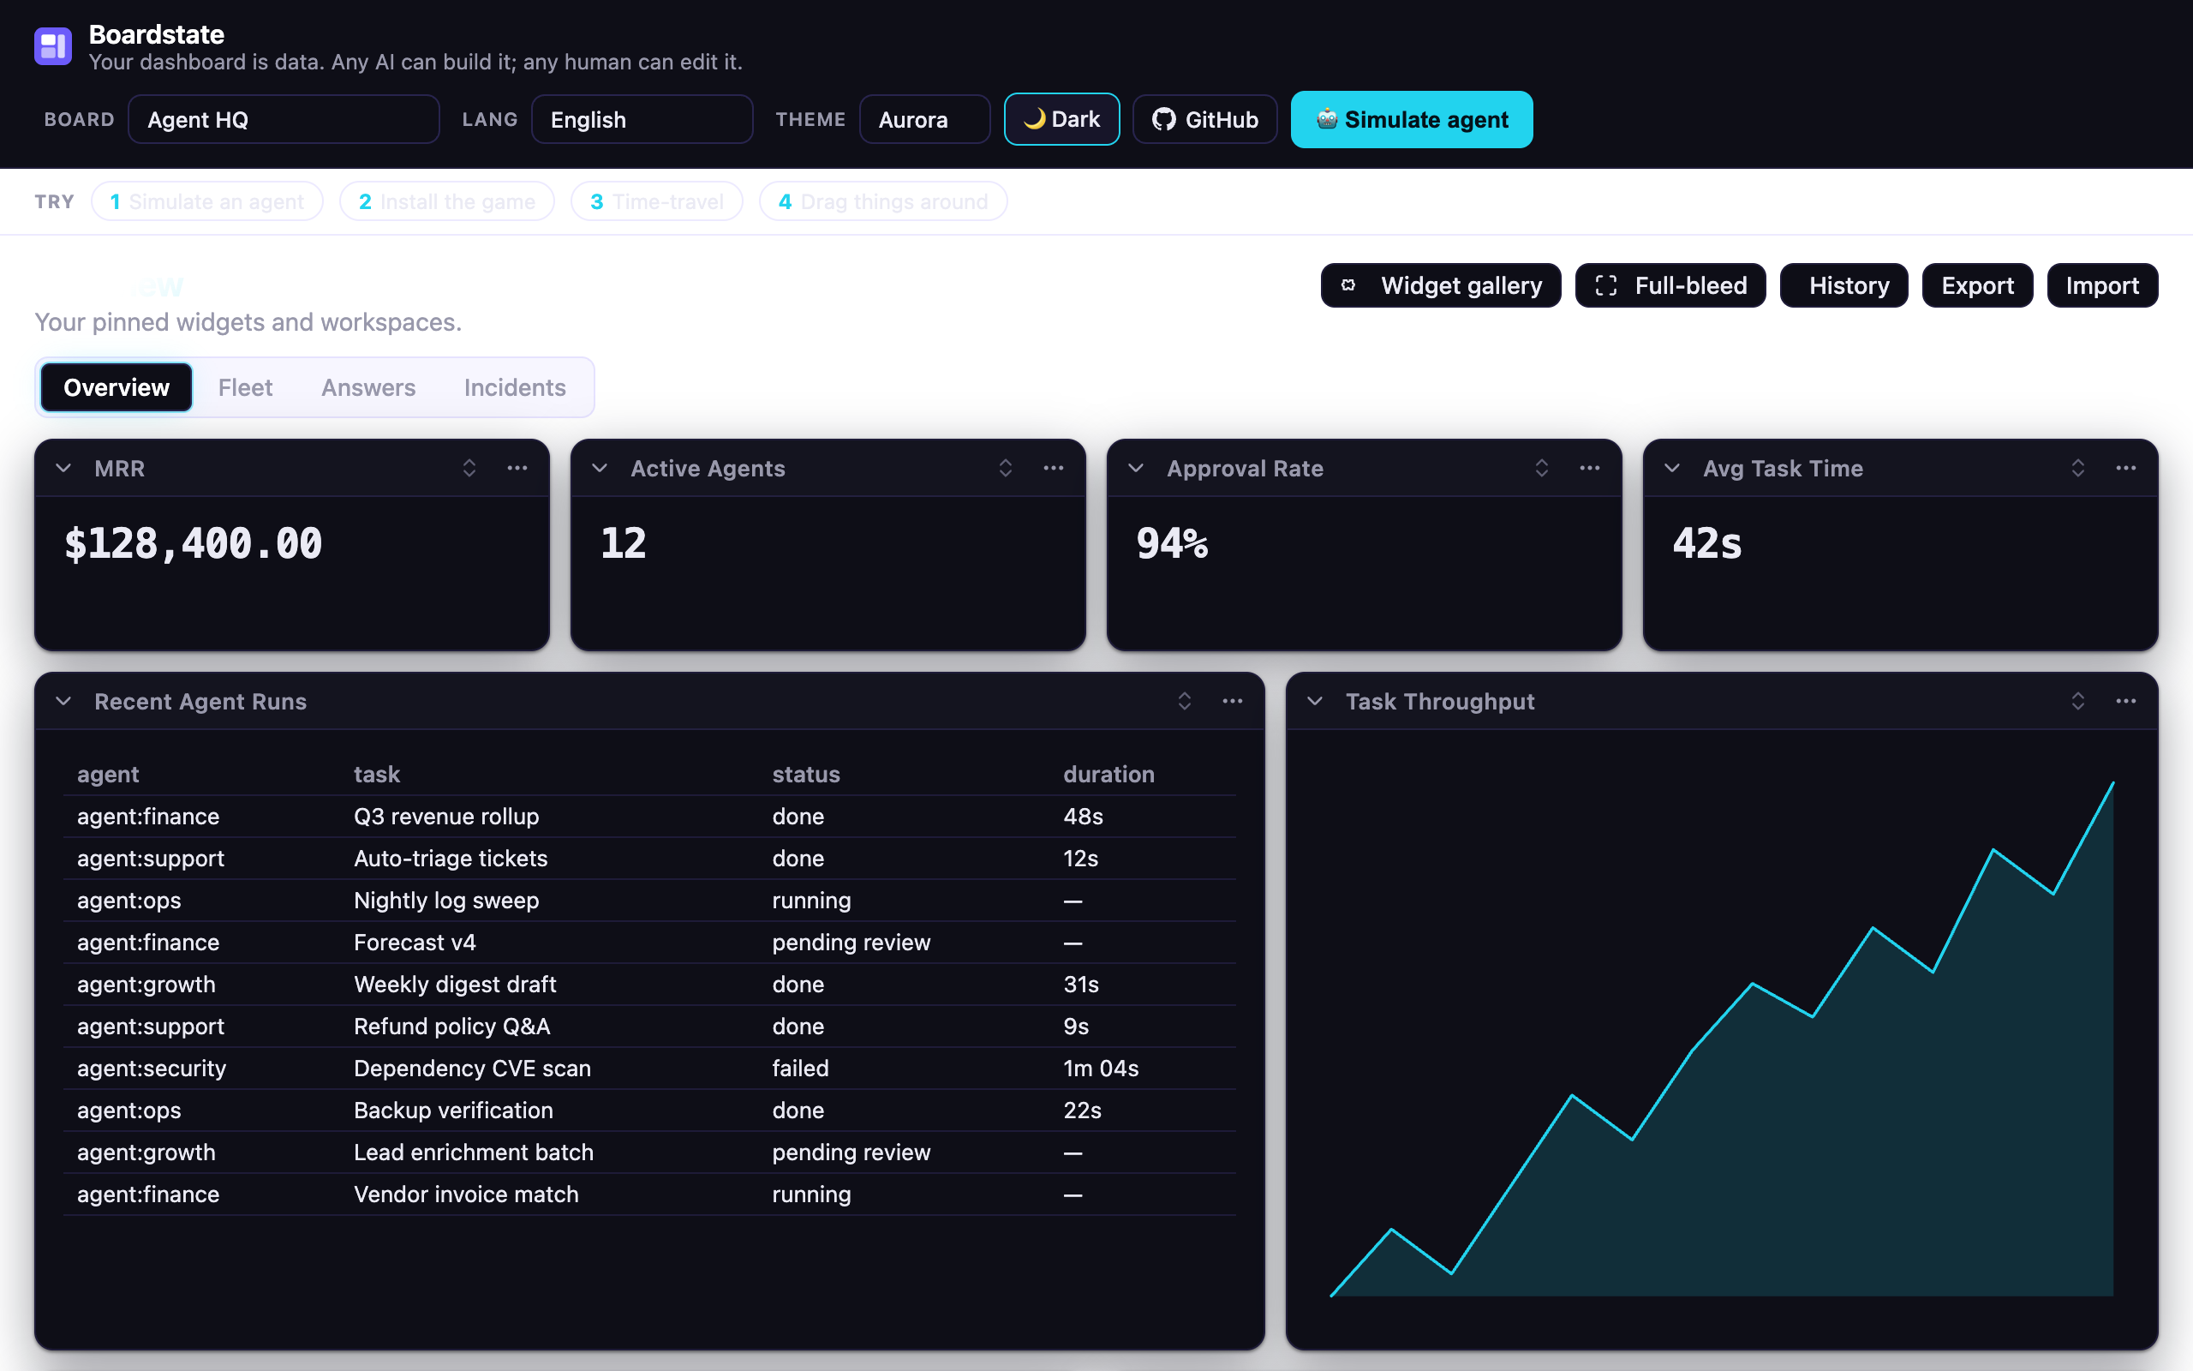The width and height of the screenshot is (2193, 1371).
Task: Enable Full-bleed view
Action: coord(1670,285)
